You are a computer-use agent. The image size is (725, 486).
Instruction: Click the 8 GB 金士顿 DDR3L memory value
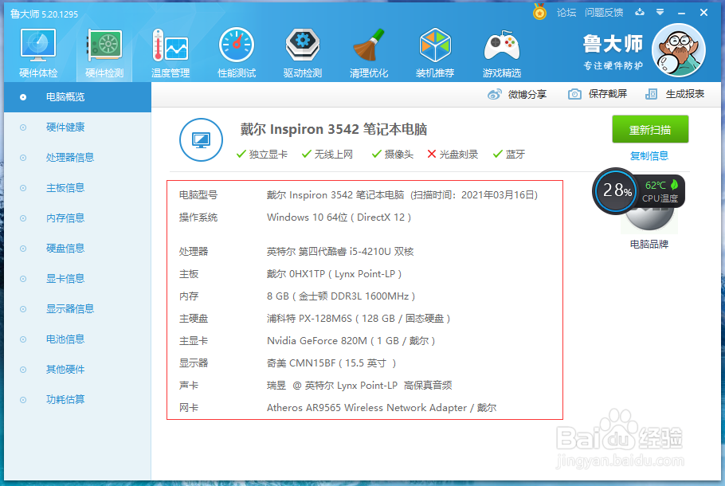341,296
